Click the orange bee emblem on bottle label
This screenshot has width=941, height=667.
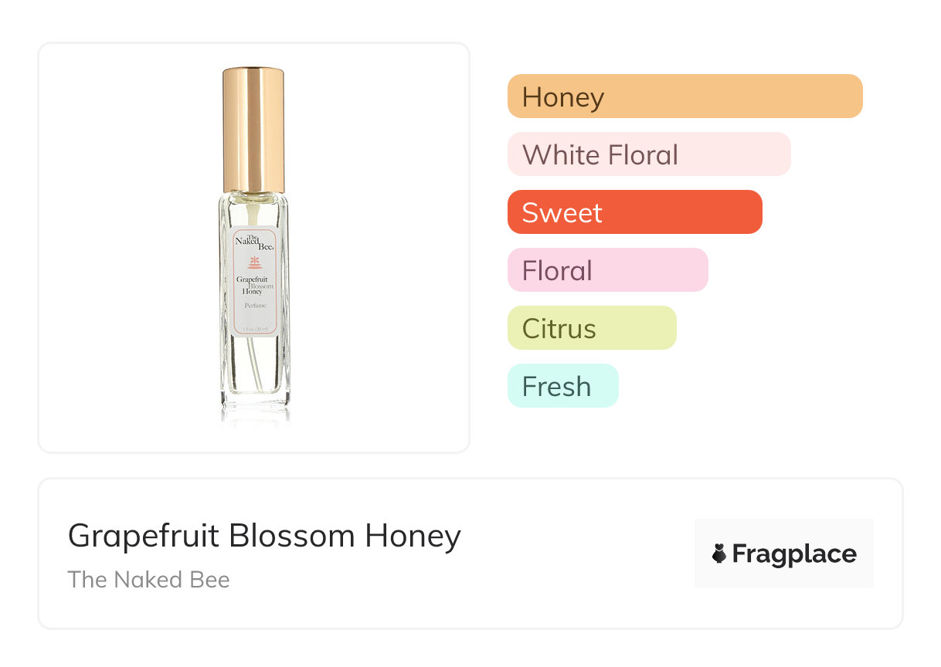tap(254, 261)
